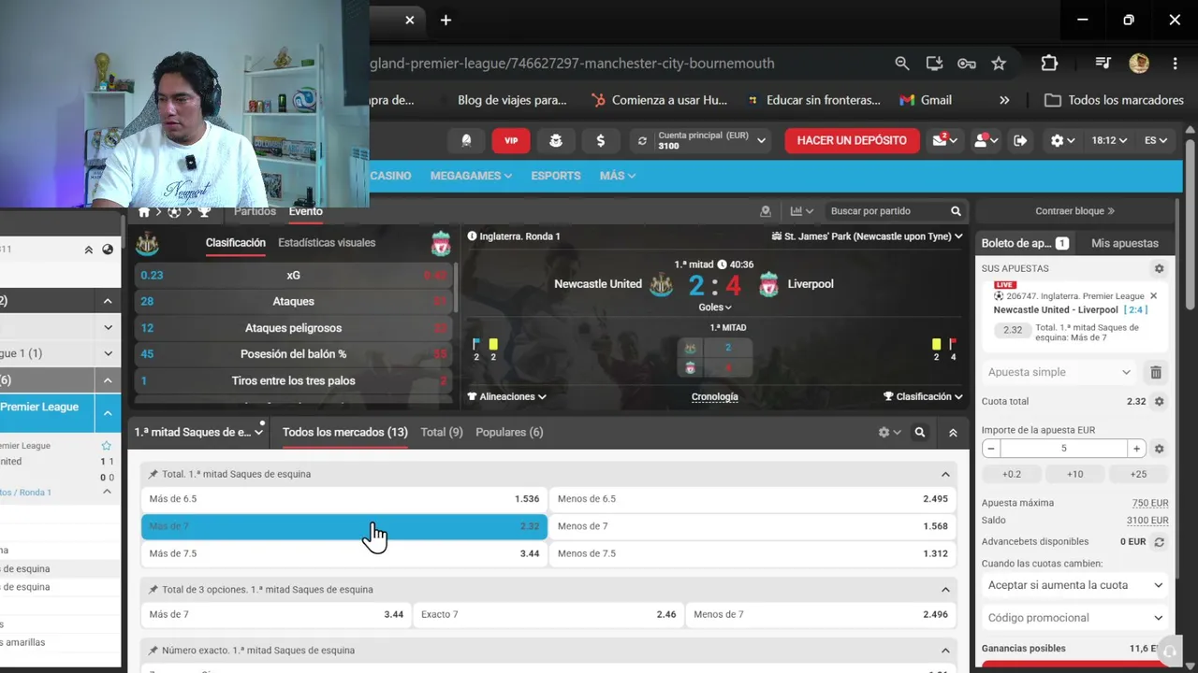Open the 18:12 time dropdown

(x=1109, y=140)
